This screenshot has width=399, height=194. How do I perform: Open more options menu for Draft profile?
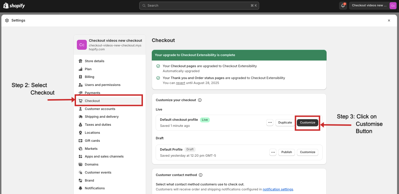(273, 152)
